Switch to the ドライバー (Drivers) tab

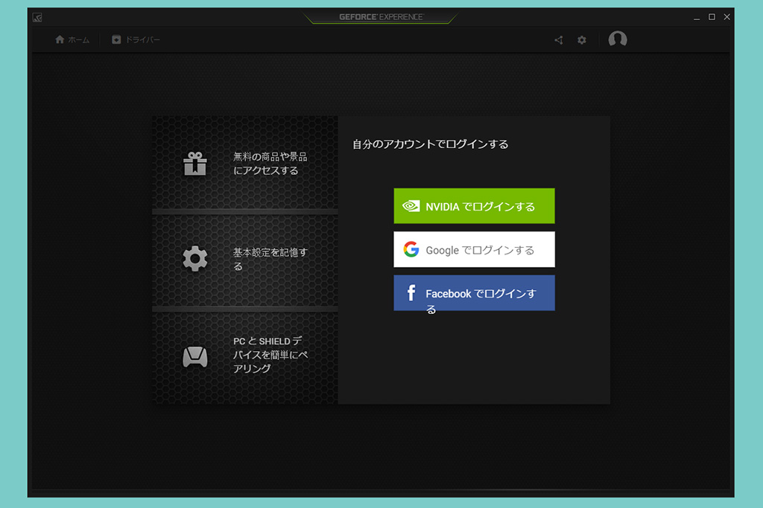point(136,40)
